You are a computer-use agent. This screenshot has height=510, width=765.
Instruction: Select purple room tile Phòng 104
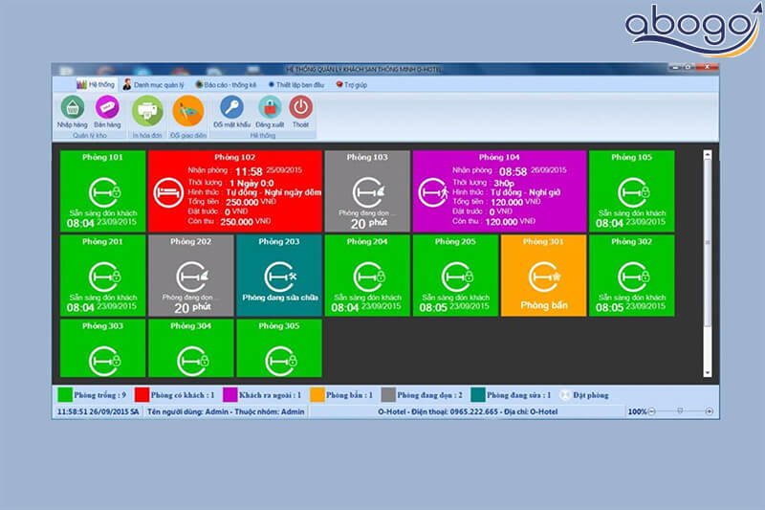coord(498,190)
